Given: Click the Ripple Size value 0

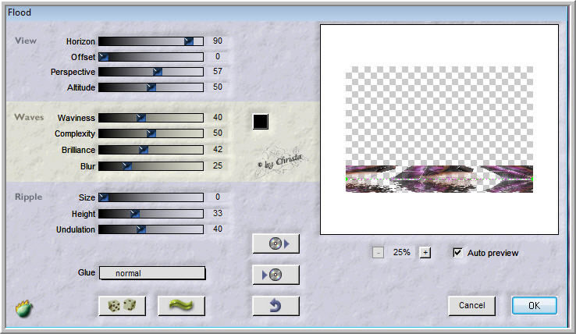Looking at the screenshot, I should 218,197.
